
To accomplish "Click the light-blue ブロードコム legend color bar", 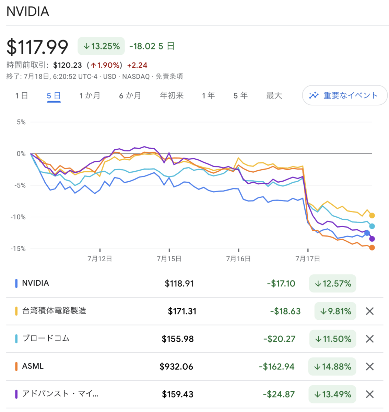I will tap(16, 339).
